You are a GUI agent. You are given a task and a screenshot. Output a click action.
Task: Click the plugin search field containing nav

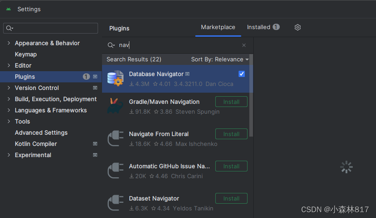pos(177,45)
